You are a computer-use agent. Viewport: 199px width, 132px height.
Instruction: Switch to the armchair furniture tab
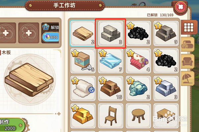(x=187, y=61)
